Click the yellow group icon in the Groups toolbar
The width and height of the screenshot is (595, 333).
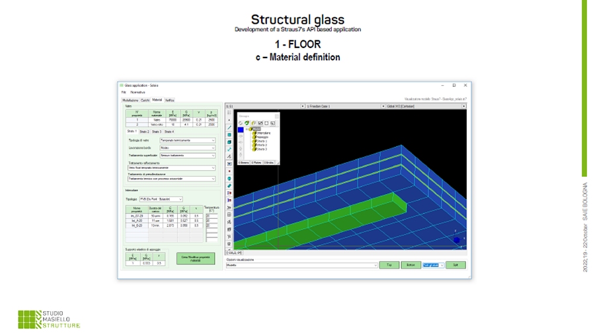pos(253,123)
